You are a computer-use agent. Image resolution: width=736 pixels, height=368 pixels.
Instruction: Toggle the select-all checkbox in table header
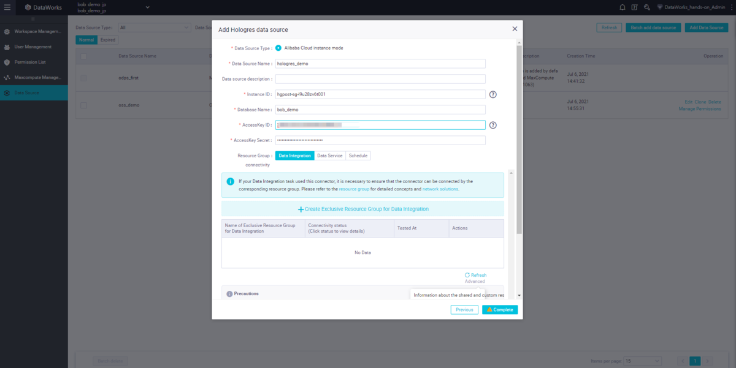(x=83, y=56)
